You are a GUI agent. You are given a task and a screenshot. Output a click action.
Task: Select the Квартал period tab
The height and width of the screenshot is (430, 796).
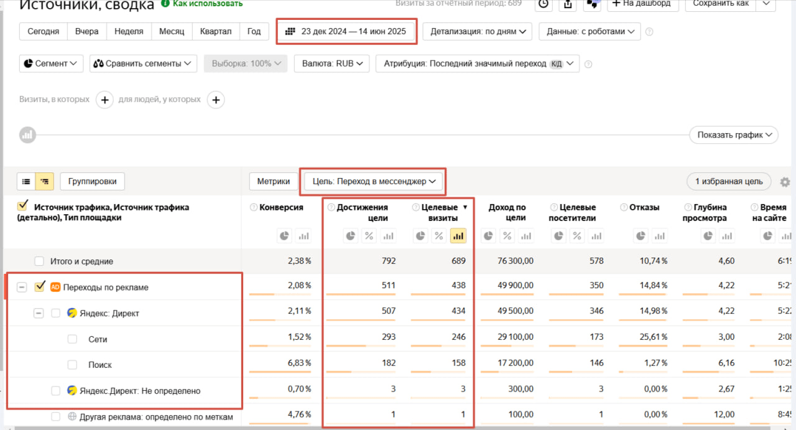pyautogui.click(x=216, y=31)
